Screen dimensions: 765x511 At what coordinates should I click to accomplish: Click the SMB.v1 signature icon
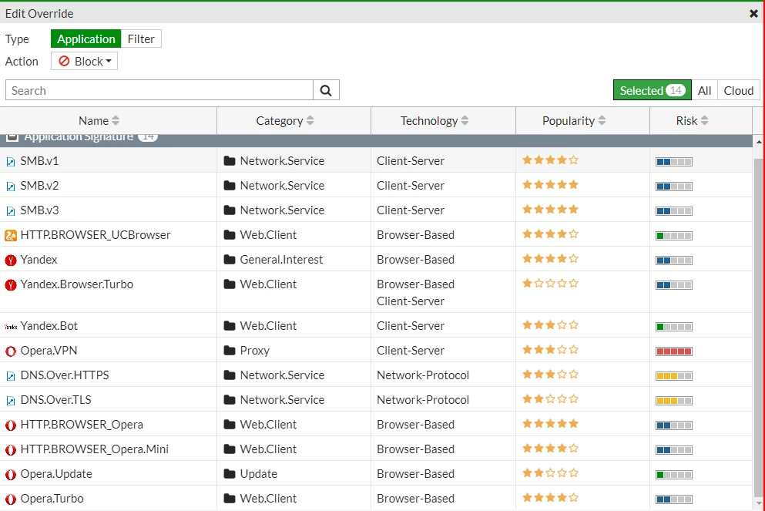[x=10, y=162]
